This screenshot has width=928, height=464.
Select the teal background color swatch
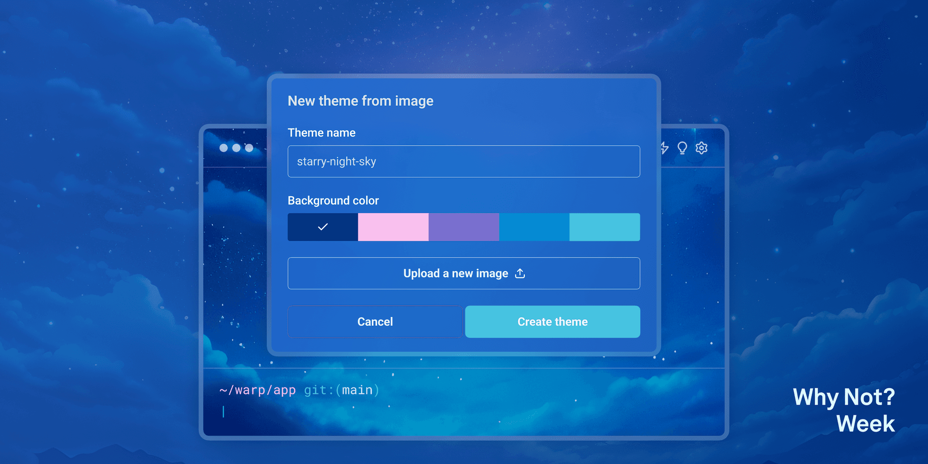click(605, 227)
